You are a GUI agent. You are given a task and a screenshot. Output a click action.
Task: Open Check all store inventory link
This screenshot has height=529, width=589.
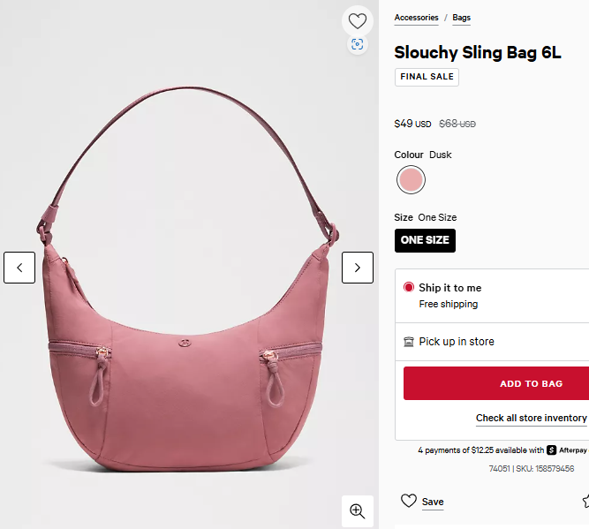[531, 418]
